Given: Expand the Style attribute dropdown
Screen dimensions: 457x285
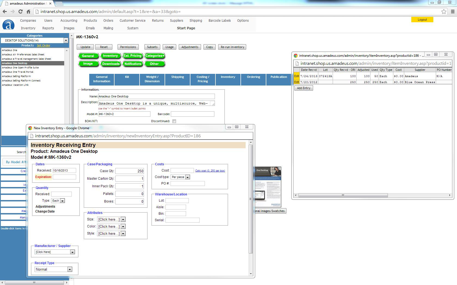Looking at the screenshot, I should coord(111,233).
